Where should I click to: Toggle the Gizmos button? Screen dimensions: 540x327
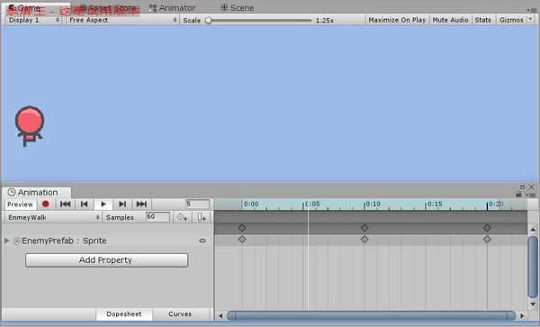511,20
